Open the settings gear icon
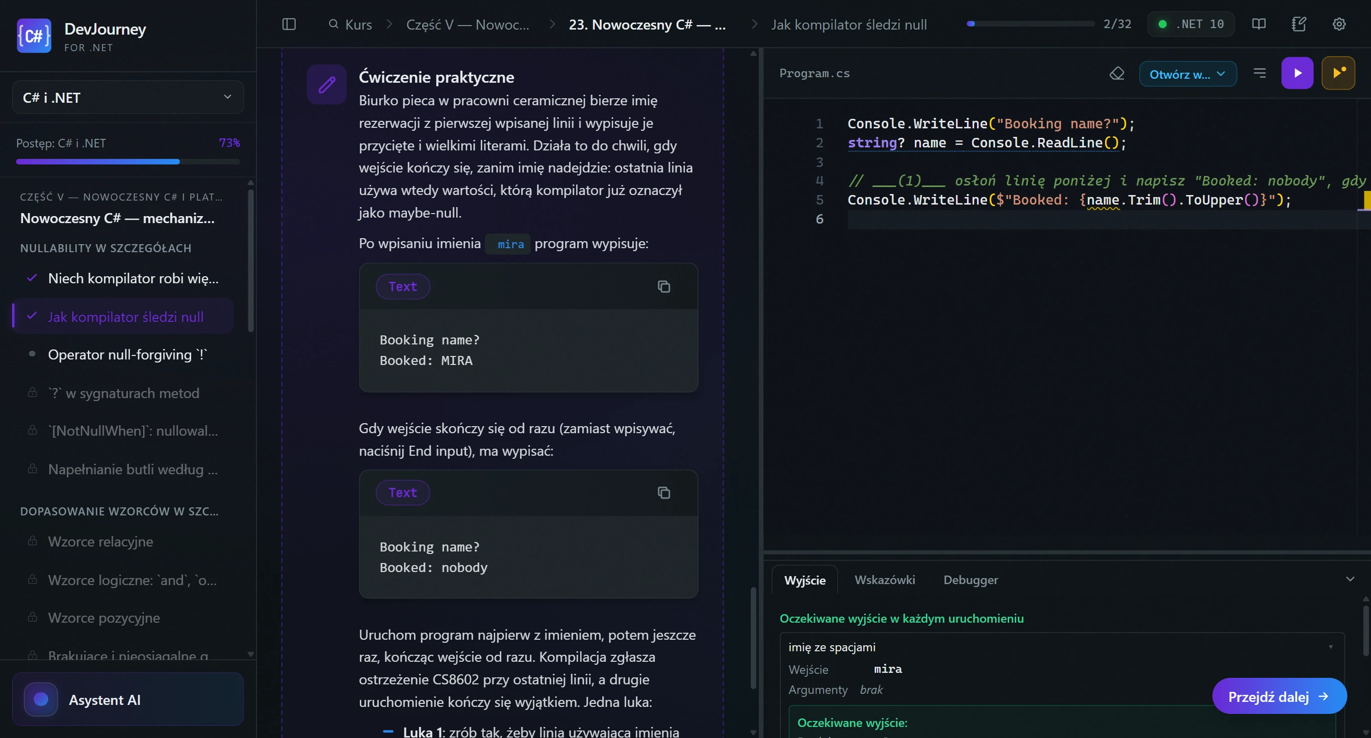This screenshot has width=1371, height=738. coord(1339,25)
